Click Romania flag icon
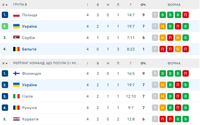This screenshot has width=200, height=125. (x=16, y=108)
